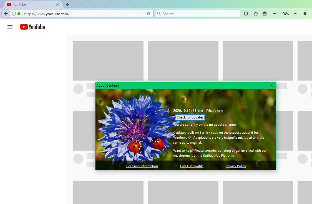This screenshot has height=204, width=312.
Task: Open the What's new link
Action: click(x=214, y=111)
